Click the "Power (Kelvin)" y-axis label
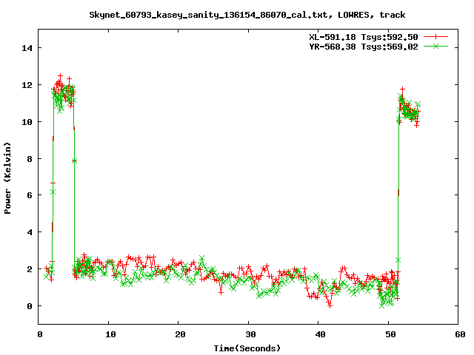The width and height of the screenshot is (474, 355). [7, 178]
